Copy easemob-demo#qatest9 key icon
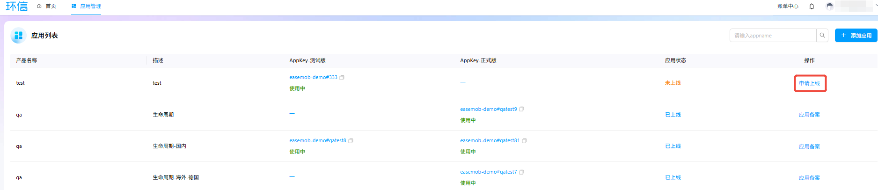This screenshot has width=878, height=190. (521, 109)
